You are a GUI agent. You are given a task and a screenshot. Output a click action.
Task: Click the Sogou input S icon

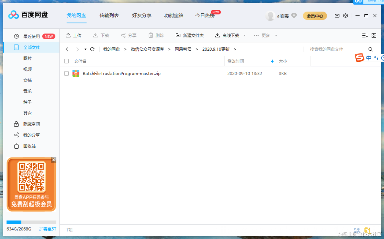click(x=360, y=58)
